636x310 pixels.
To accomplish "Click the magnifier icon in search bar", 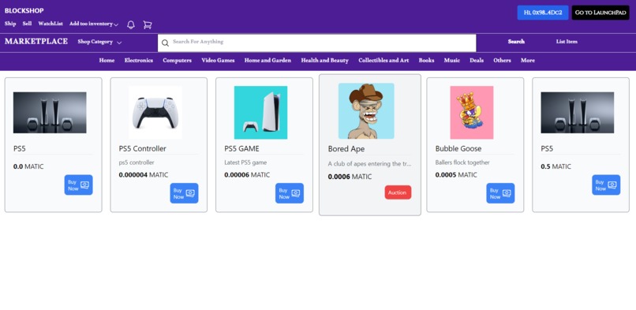I will [x=165, y=43].
